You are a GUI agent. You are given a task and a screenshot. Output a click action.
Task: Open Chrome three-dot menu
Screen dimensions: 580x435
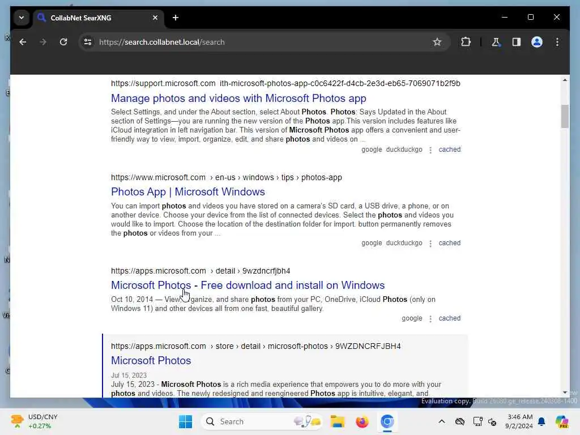[x=557, y=42]
